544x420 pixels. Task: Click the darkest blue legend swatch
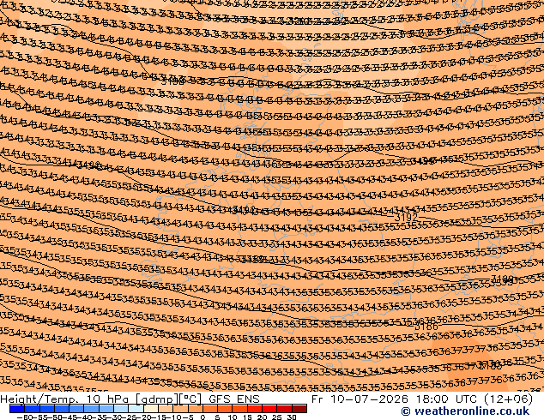[x=17, y=409]
